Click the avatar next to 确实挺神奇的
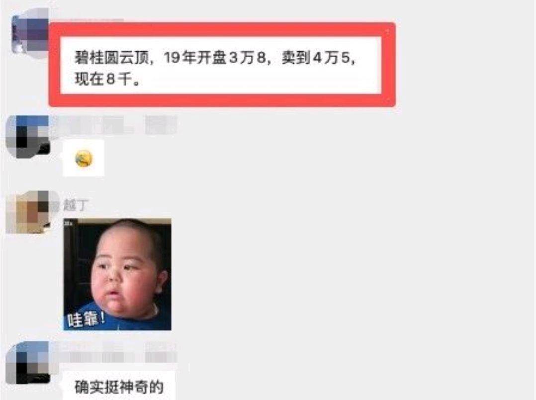This screenshot has width=536, height=400. [28, 363]
